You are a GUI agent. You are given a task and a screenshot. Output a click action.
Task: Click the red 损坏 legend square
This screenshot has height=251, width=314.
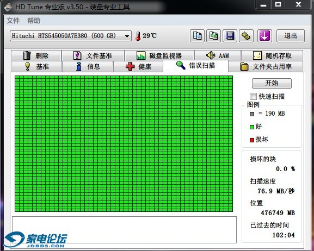click(x=252, y=140)
